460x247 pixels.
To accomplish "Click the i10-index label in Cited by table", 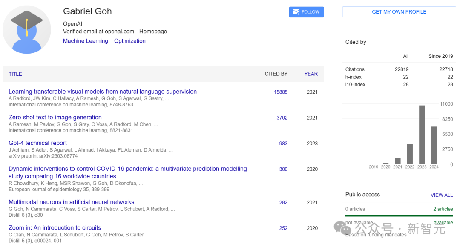I will pos(355,84).
